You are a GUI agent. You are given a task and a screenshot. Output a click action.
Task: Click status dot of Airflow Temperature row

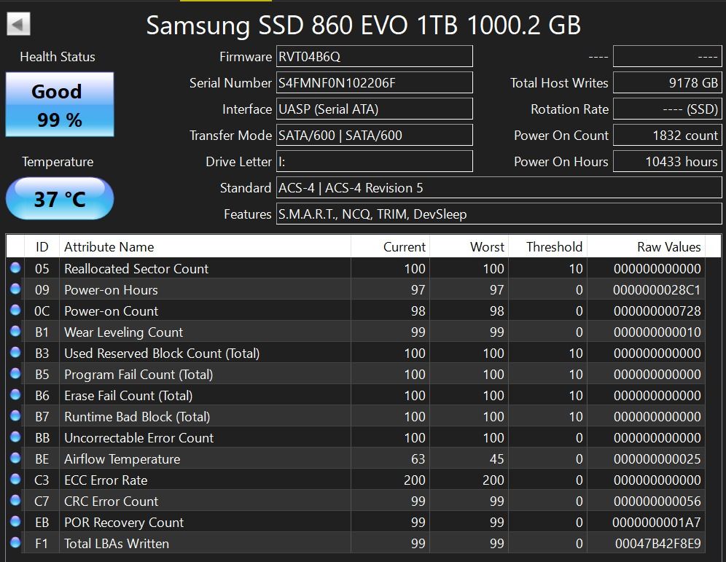[x=15, y=458]
